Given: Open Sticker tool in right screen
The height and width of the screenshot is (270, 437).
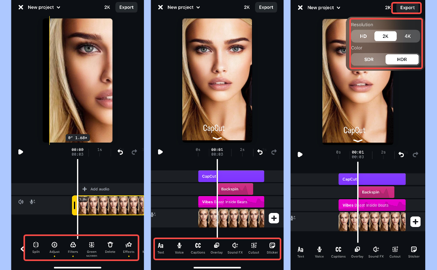Looking at the screenshot, I should 414,252.
